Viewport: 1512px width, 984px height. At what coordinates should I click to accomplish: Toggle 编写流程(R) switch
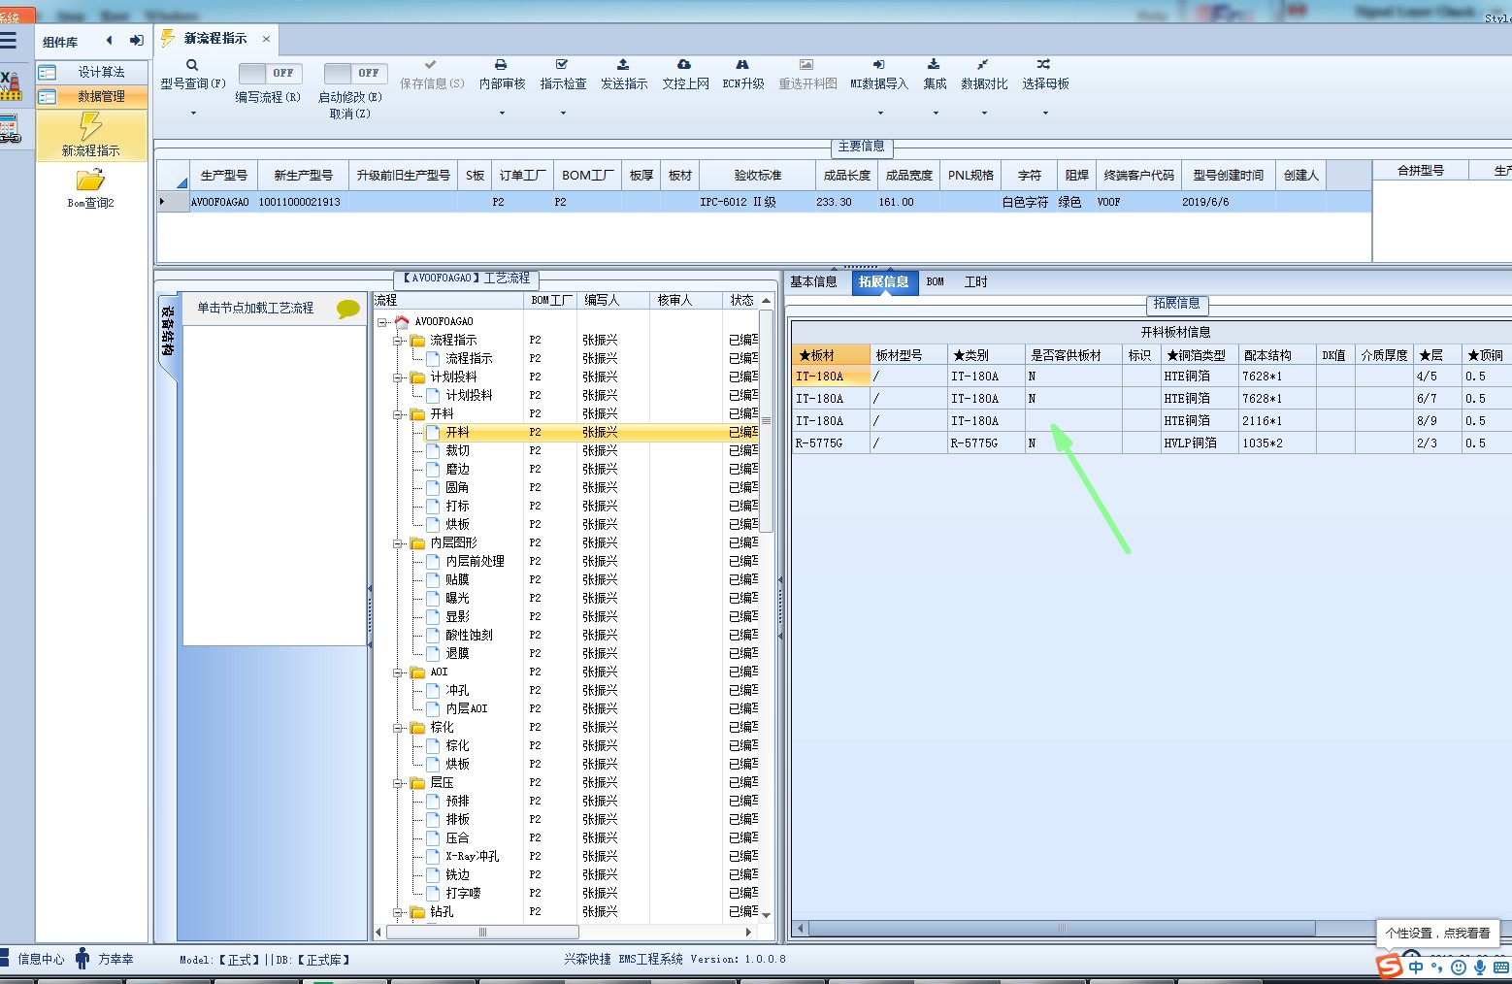(270, 73)
